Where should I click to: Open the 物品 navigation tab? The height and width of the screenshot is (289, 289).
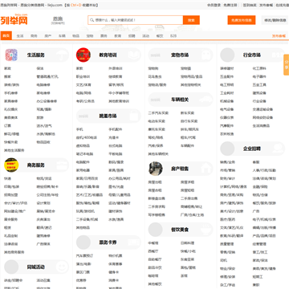75,36
